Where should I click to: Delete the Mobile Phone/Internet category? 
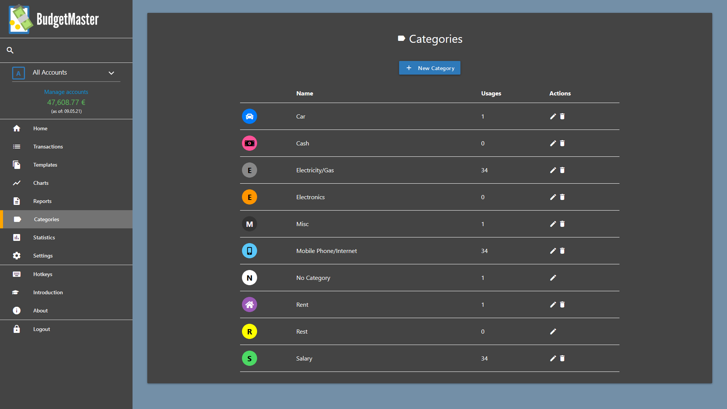562,251
